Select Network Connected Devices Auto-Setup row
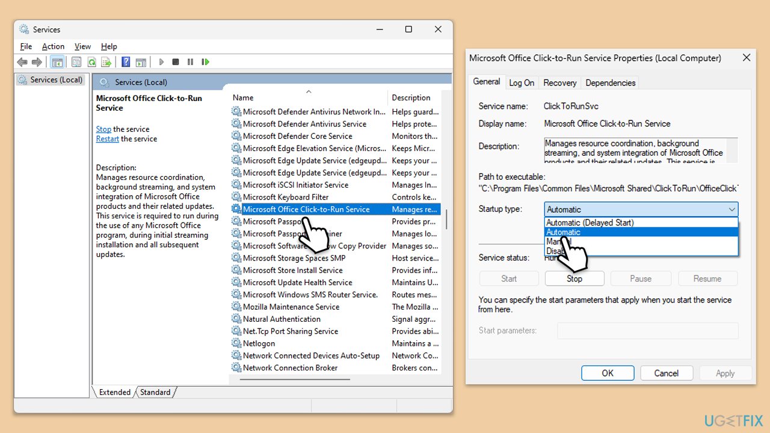Screen dimensions: 770x433 [336, 355]
